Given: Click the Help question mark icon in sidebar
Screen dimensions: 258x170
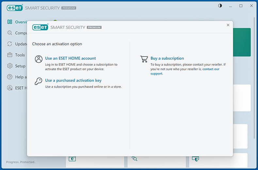Looking at the screenshot, I should [x=10, y=77].
